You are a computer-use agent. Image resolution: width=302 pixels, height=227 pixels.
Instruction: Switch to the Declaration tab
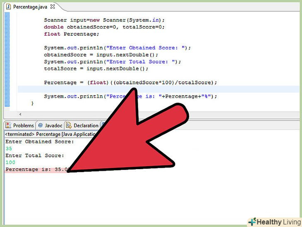click(x=82, y=125)
